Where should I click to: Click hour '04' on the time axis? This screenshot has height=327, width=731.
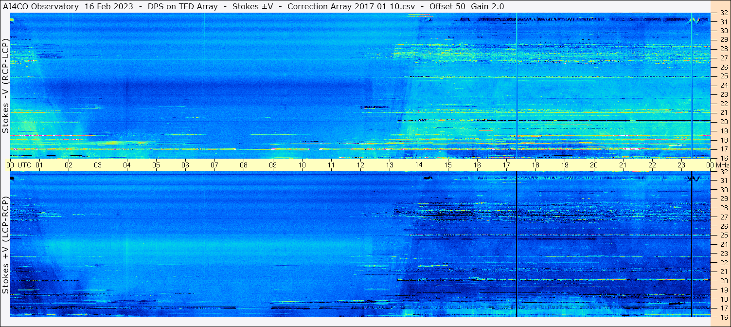(127, 165)
